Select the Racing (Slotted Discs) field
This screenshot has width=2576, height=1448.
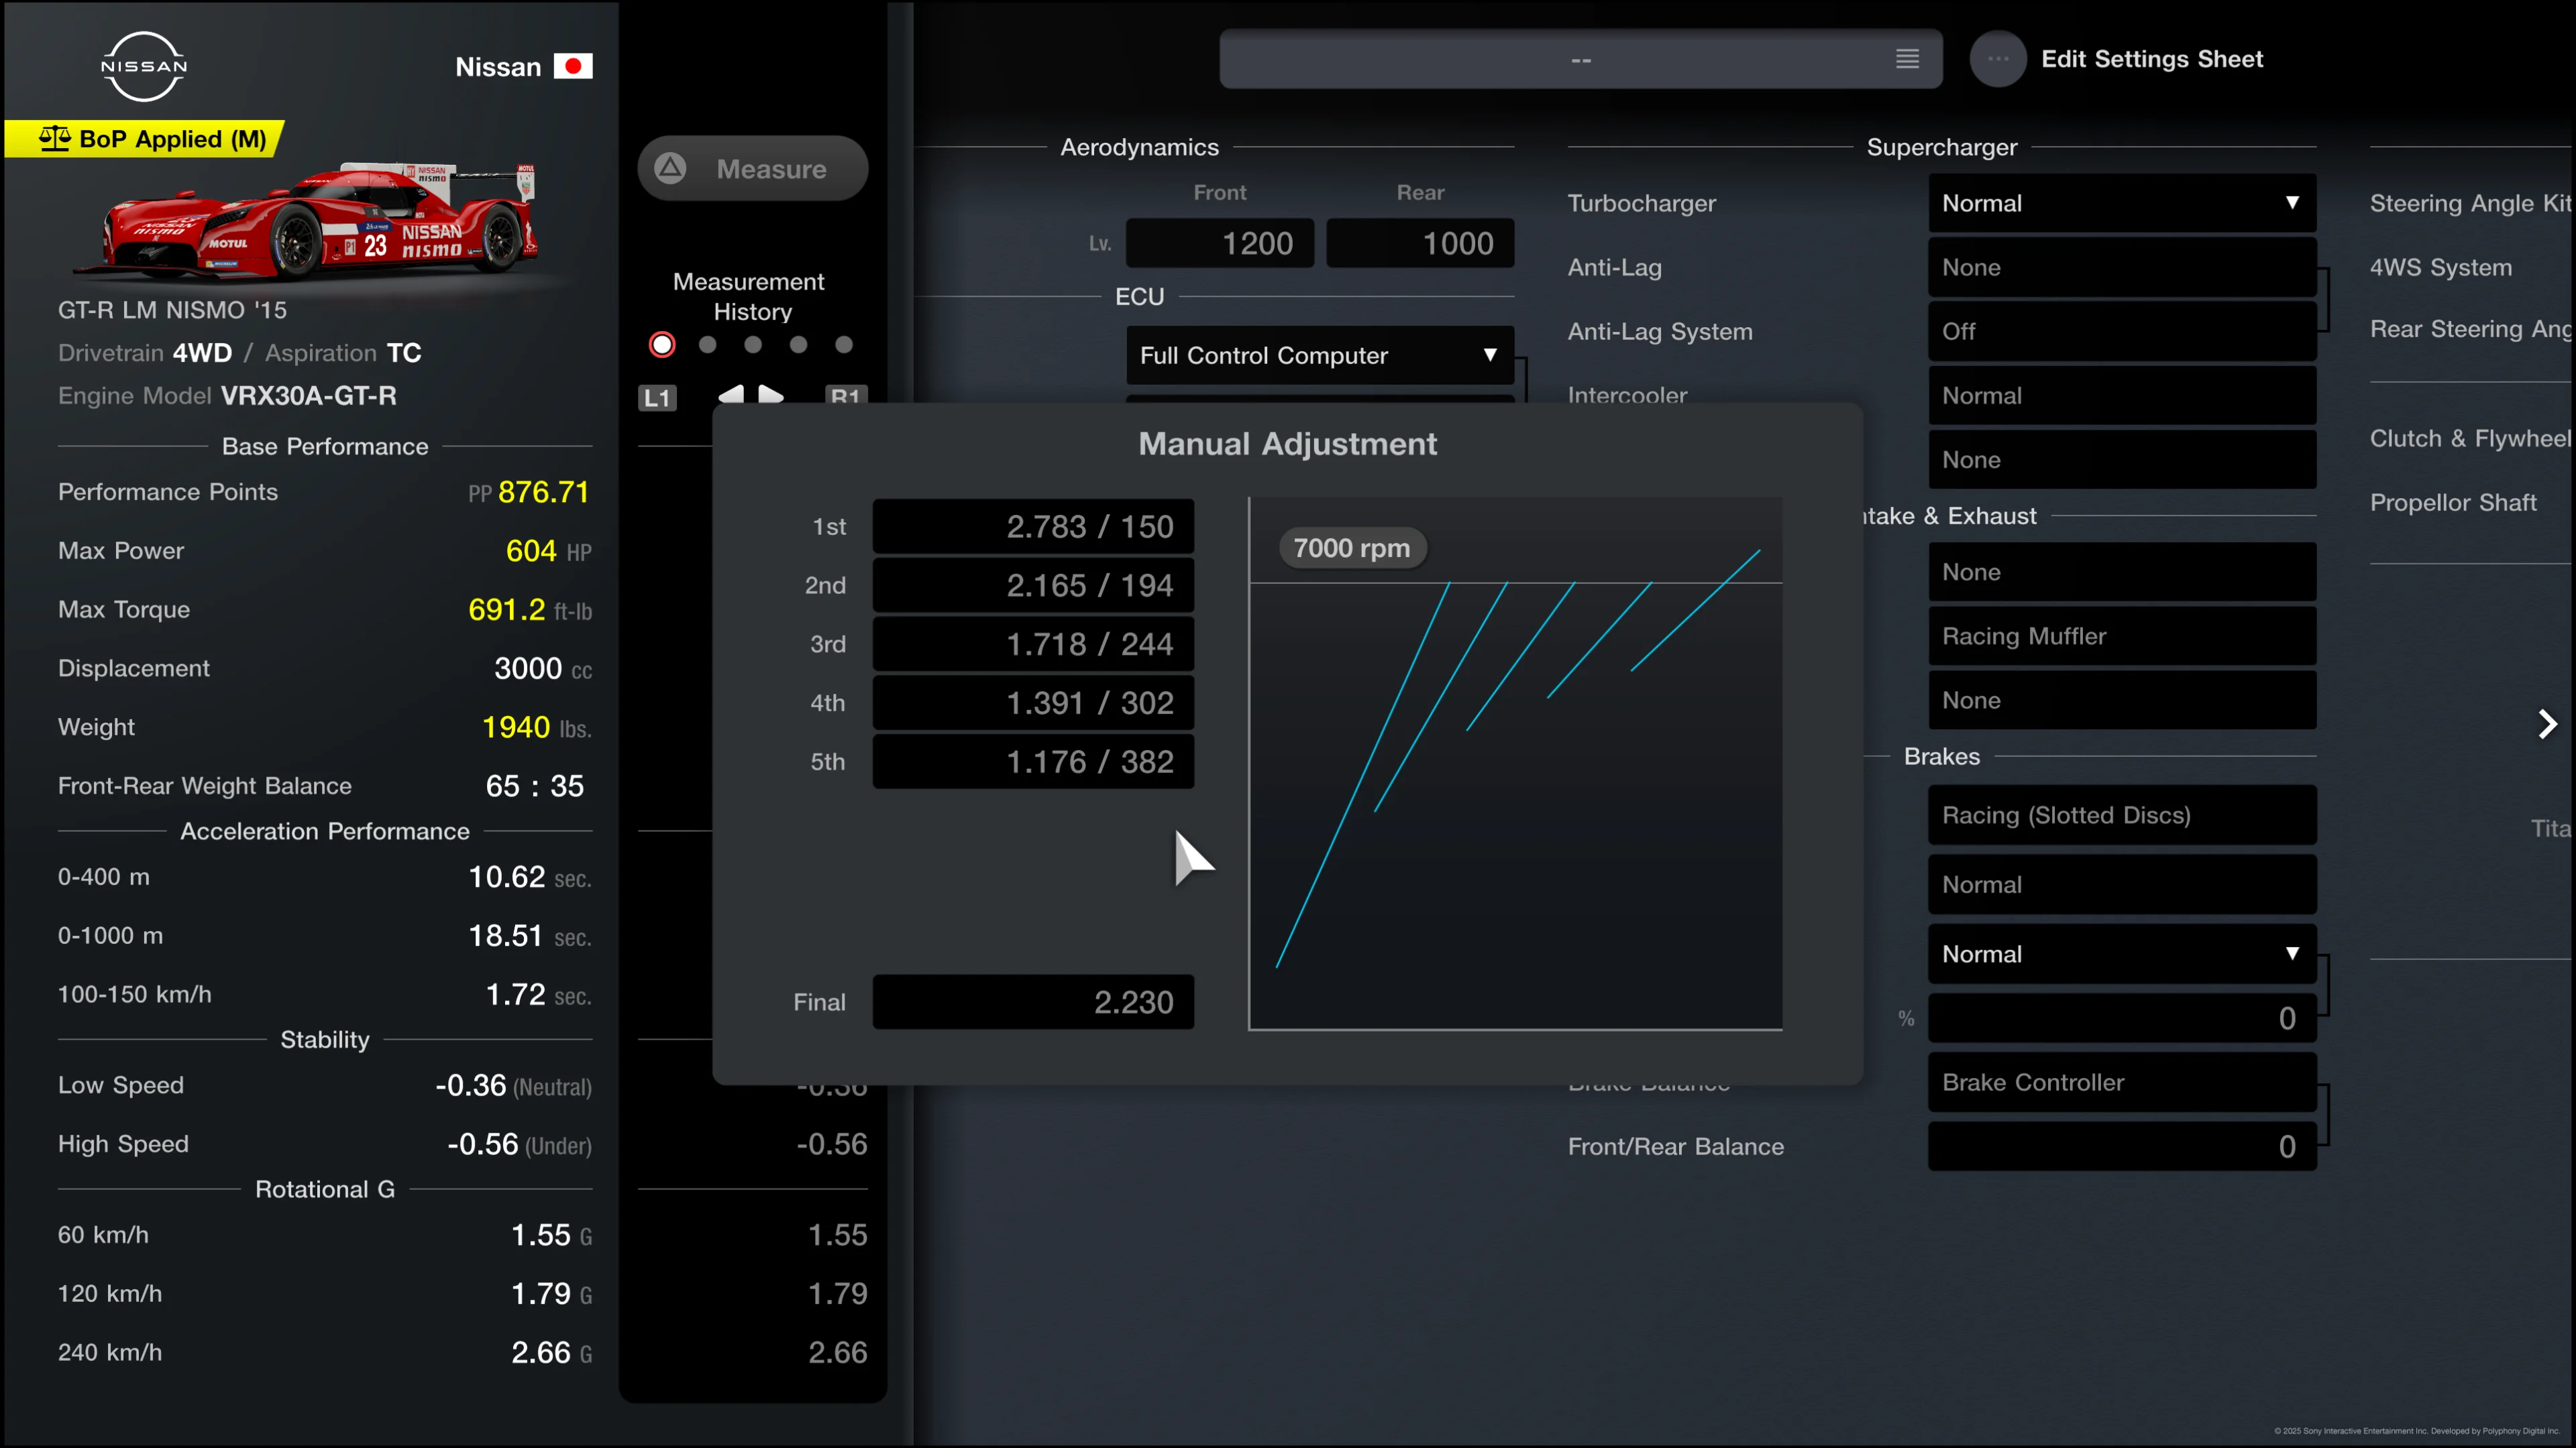[x=2122, y=815]
